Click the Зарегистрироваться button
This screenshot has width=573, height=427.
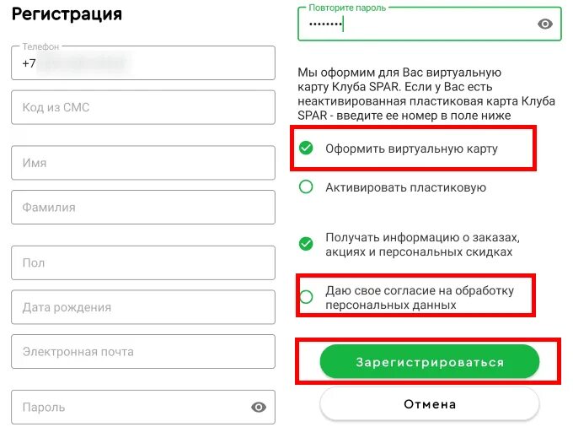[430, 361]
